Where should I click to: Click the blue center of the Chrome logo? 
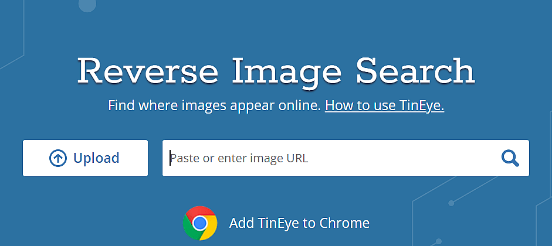200,223
